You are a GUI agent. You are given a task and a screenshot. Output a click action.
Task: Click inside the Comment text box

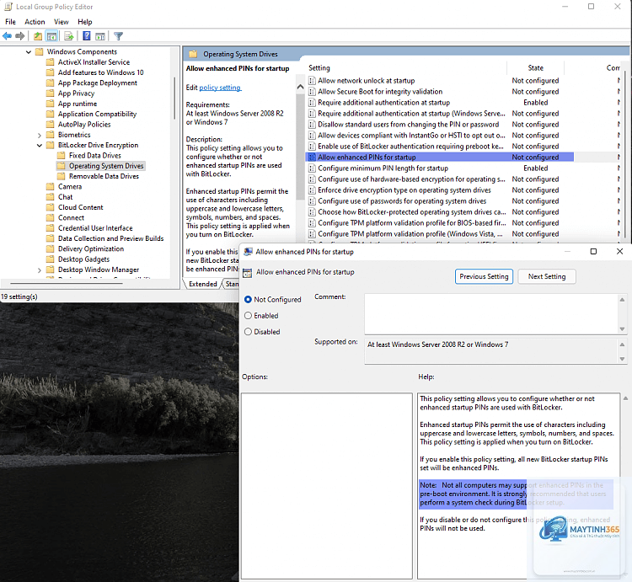tap(491, 314)
